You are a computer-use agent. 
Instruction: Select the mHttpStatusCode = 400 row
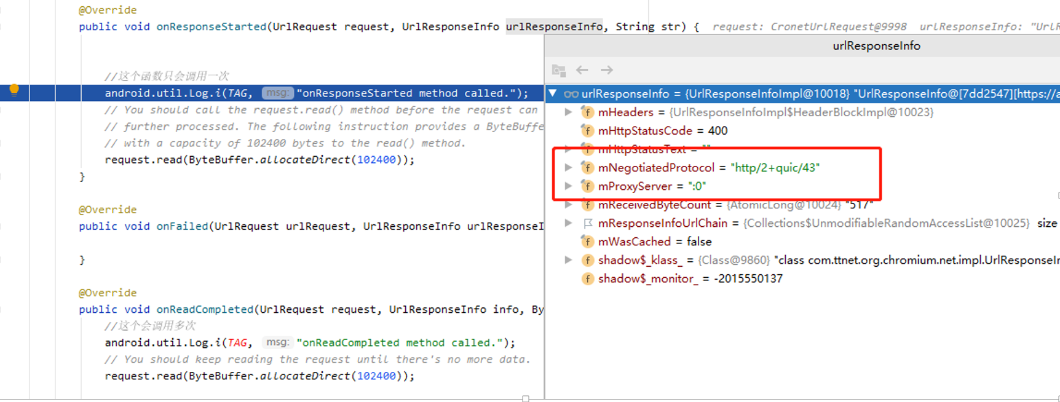802,131
